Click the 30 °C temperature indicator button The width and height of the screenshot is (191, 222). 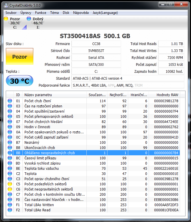20,81
